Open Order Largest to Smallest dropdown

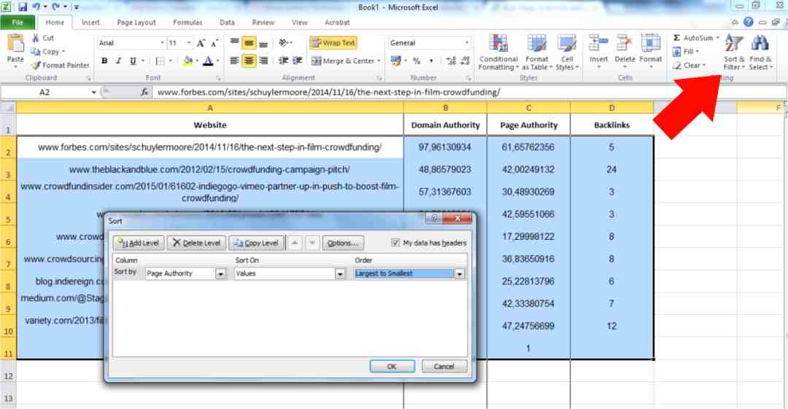click(x=460, y=274)
